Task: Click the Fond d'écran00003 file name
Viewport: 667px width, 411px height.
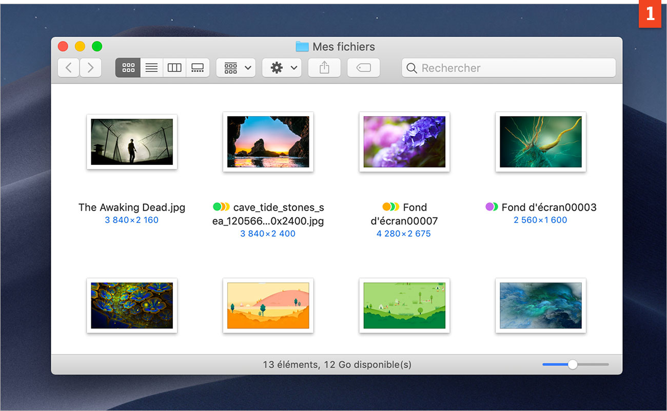Action: coord(549,208)
